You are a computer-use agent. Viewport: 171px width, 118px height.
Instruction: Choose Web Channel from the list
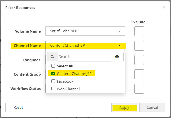(x=68, y=89)
